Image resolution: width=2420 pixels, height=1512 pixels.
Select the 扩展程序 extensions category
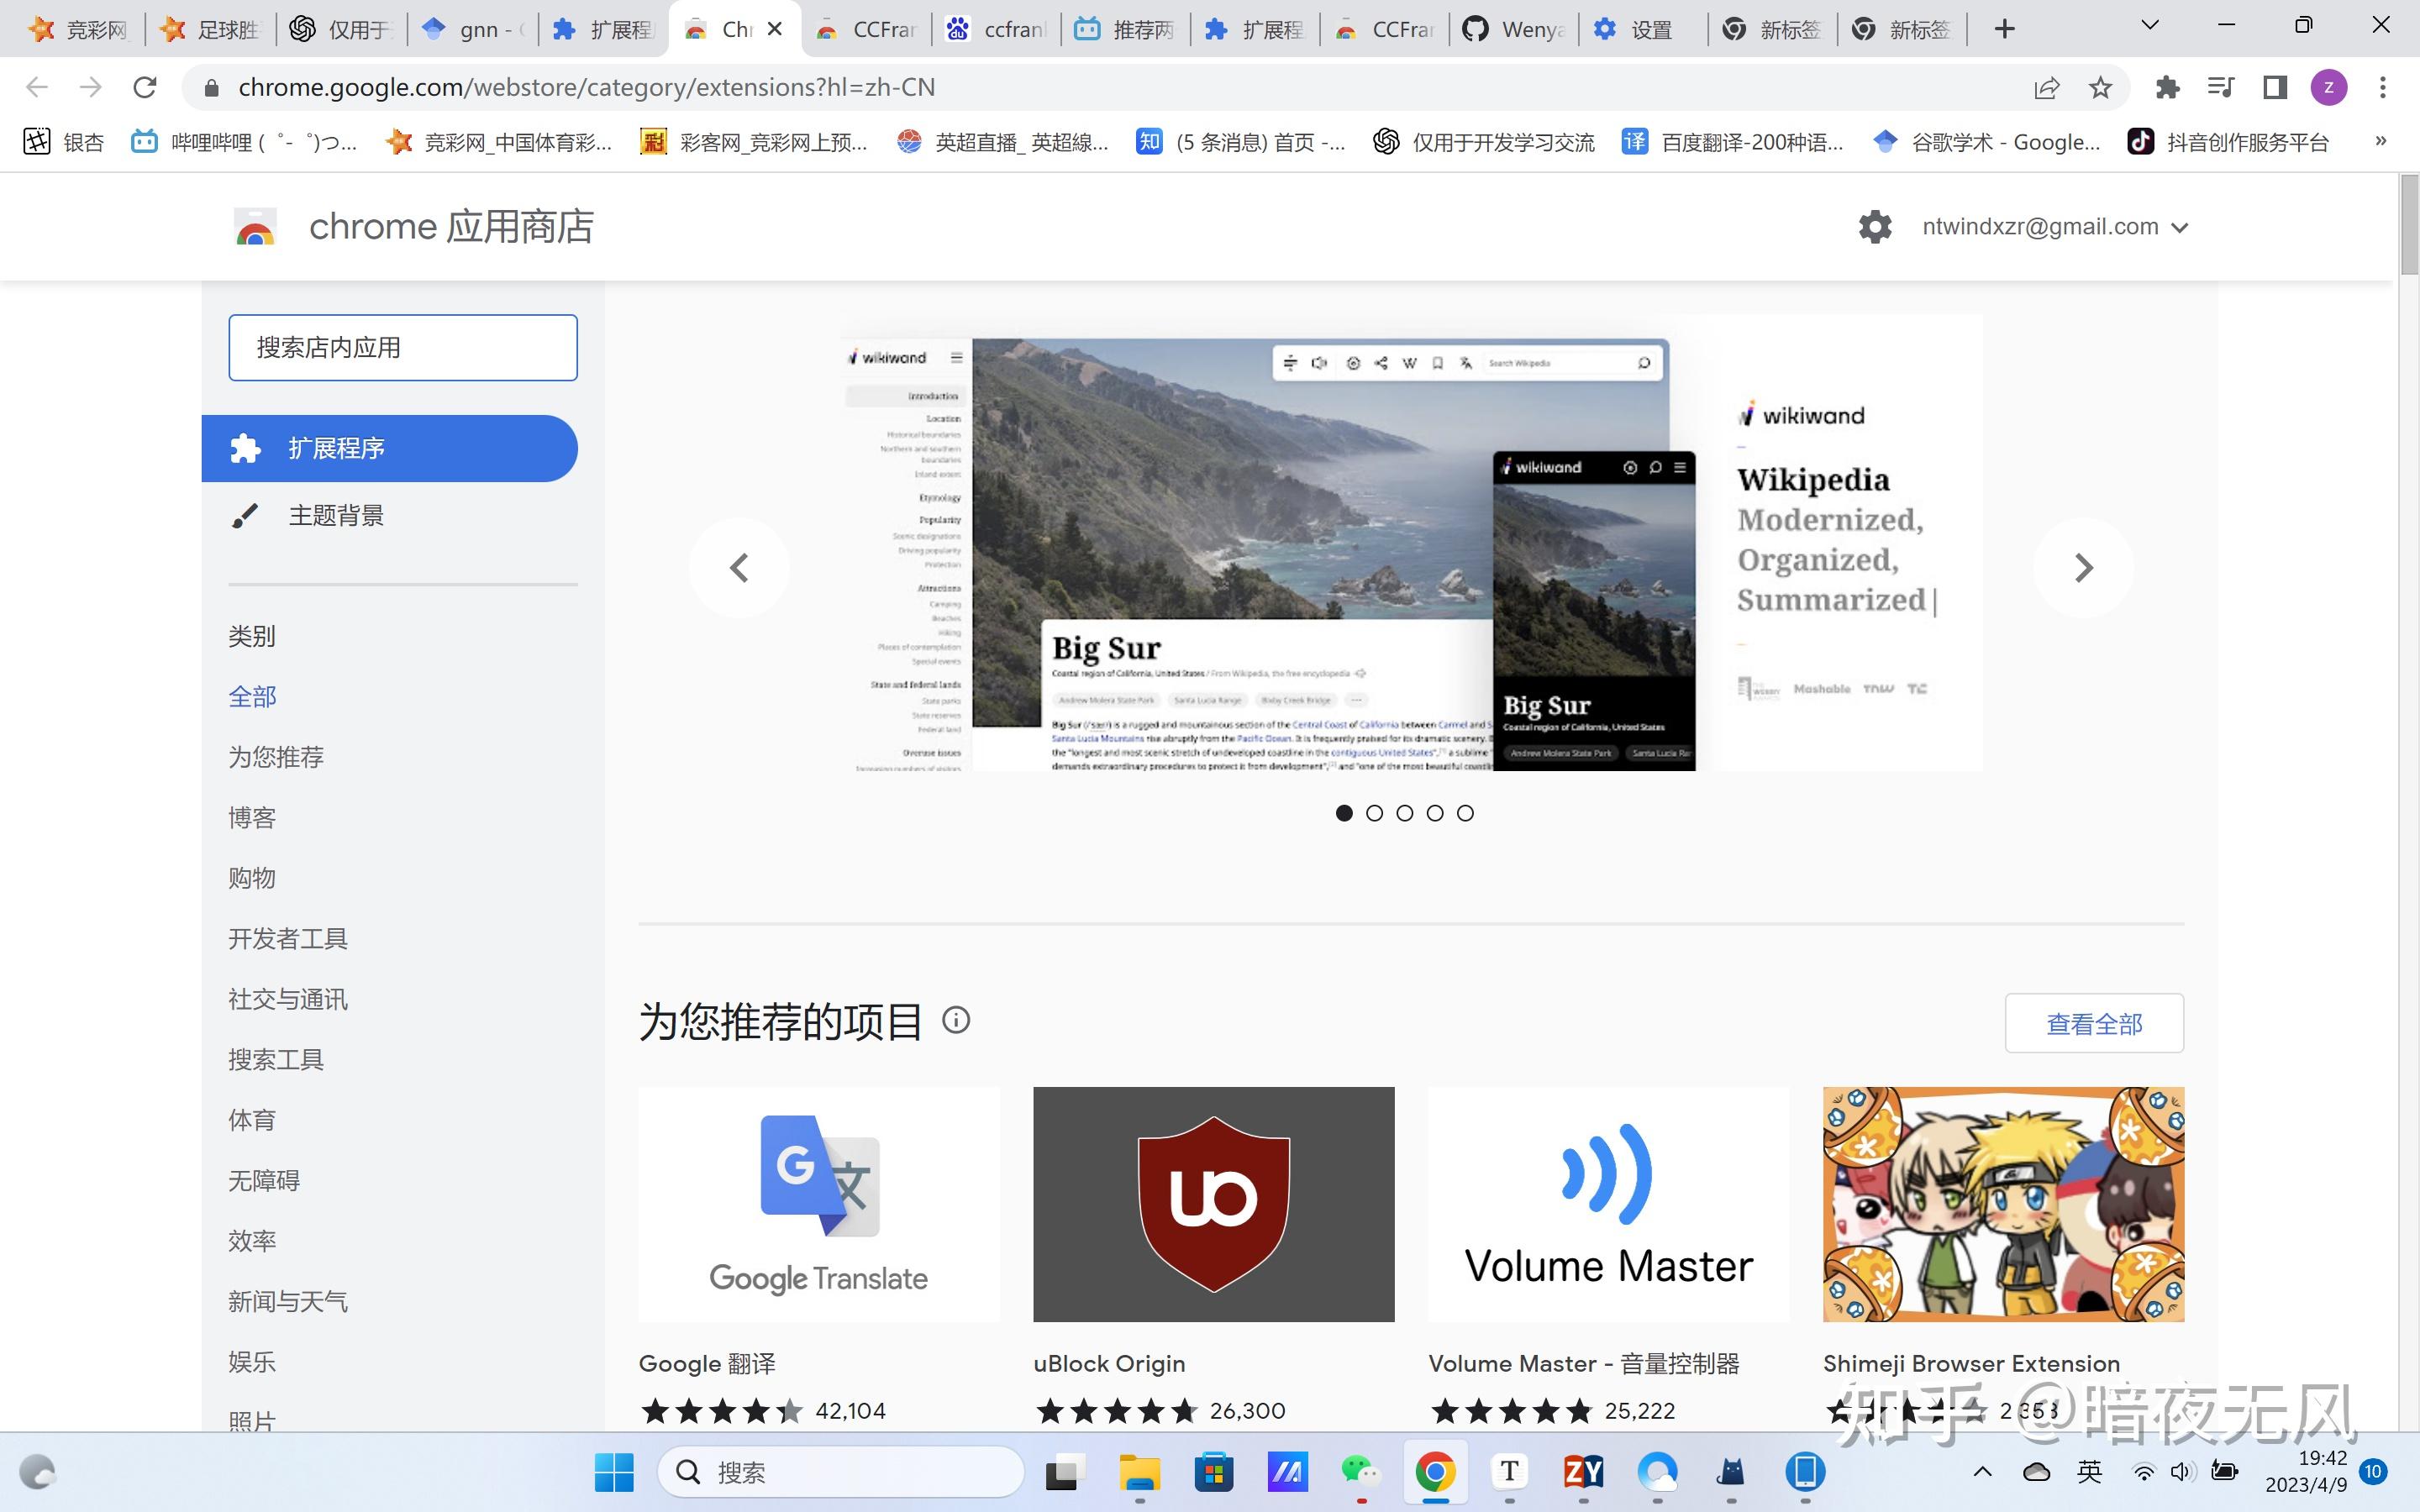(390, 448)
